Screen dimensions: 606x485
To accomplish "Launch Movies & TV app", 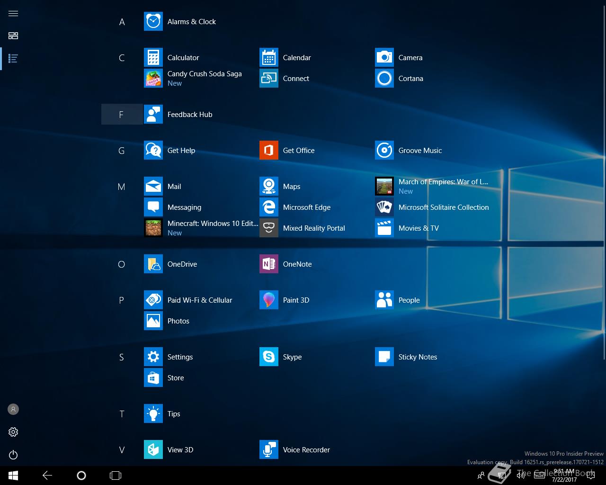I will coord(384,228).
